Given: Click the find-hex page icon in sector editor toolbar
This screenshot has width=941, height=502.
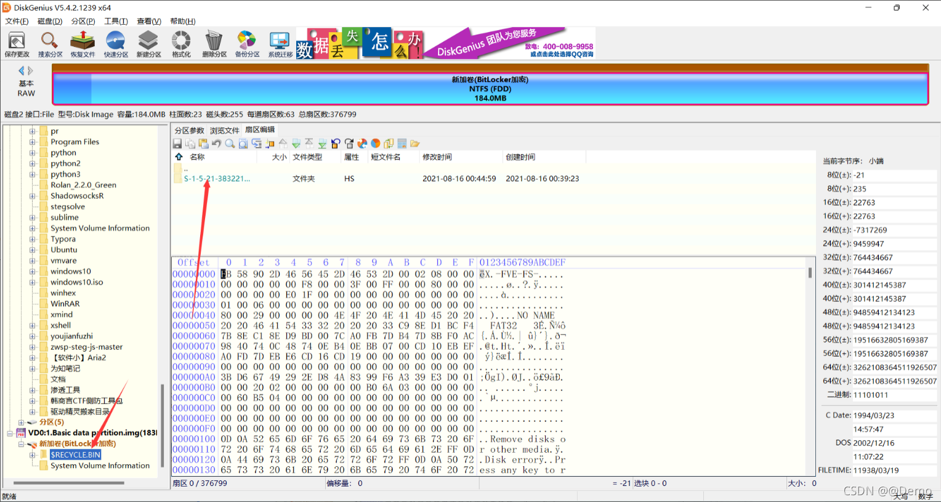Looking at the screenshot, I should tap(243, 144).
